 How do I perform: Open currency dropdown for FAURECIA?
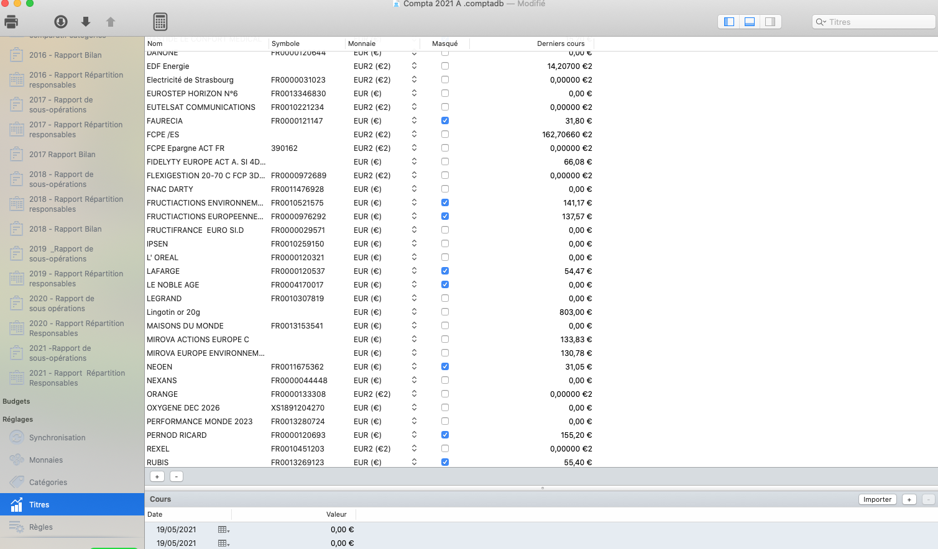coord(414,120)
